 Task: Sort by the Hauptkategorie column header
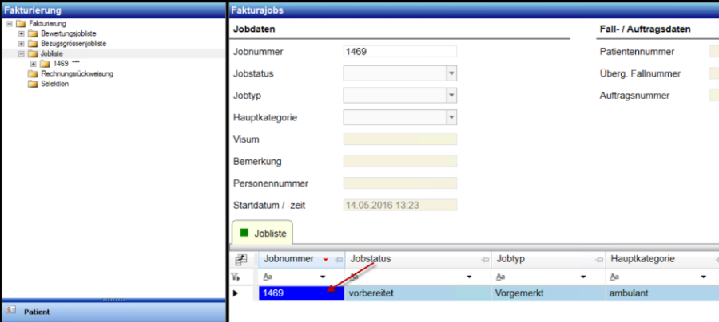[x=642, y=259]
